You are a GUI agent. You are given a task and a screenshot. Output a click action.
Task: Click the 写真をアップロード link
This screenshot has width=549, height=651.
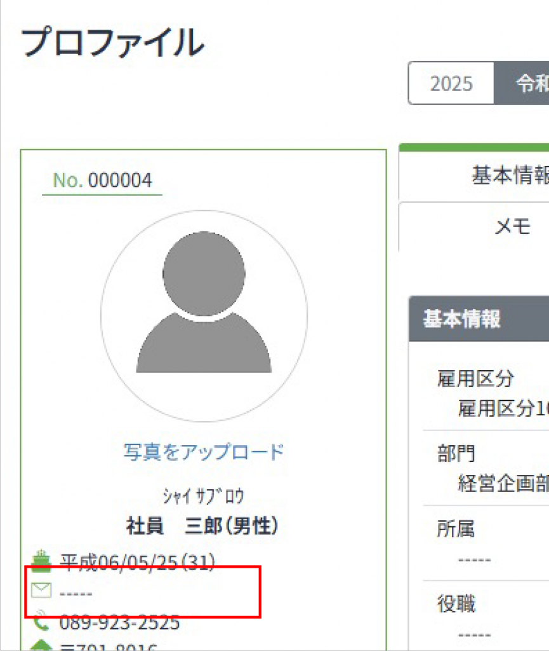(x=204, y=452)
